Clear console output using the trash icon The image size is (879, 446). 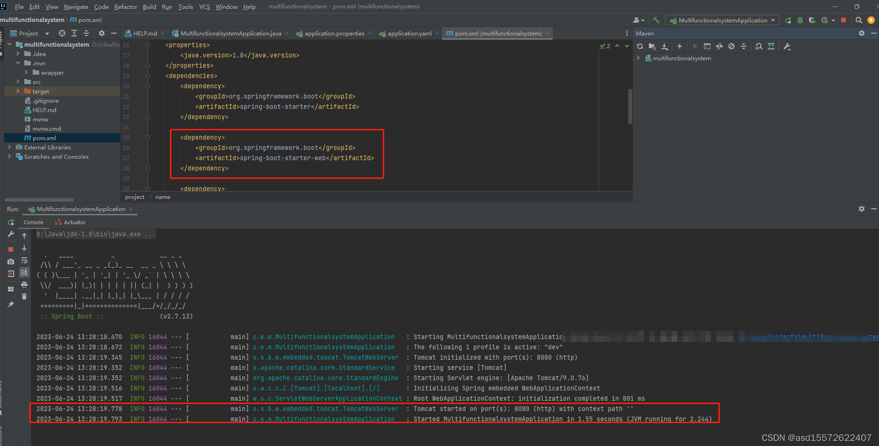[x=24, y=296]
